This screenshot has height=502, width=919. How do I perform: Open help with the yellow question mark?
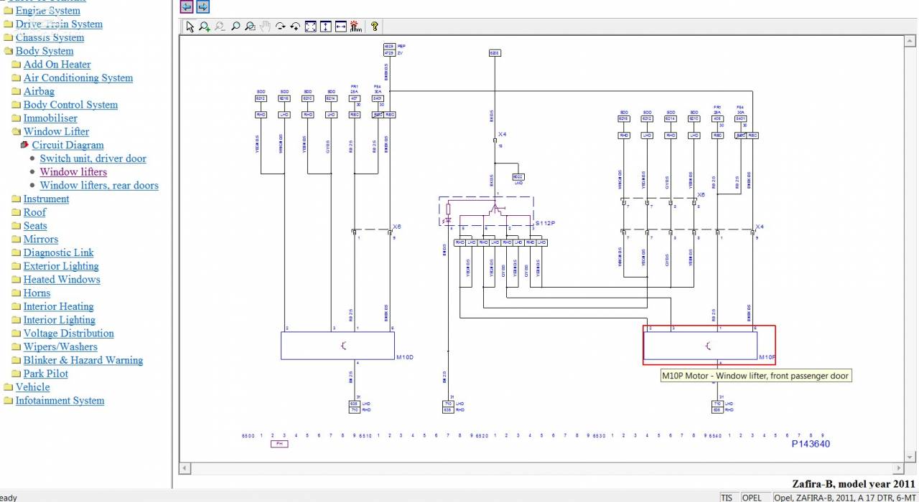click(374, 27)
